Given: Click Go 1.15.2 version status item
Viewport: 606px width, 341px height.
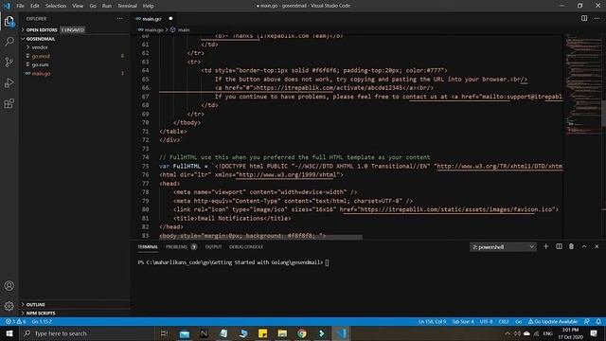Looking at the screenshot, I should (x=42, y=321).
